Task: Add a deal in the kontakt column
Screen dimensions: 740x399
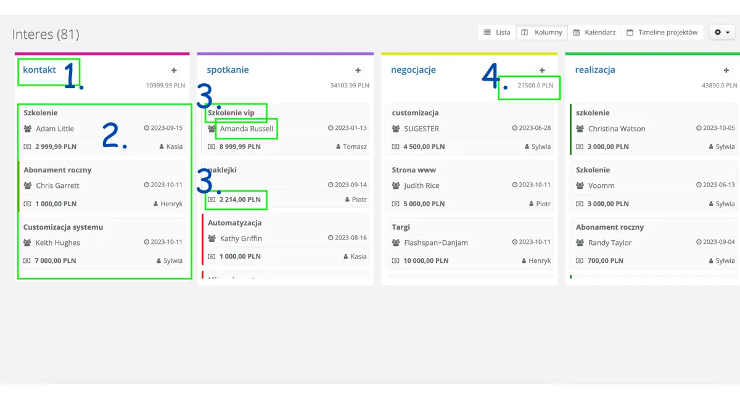Action: point(174,71)
